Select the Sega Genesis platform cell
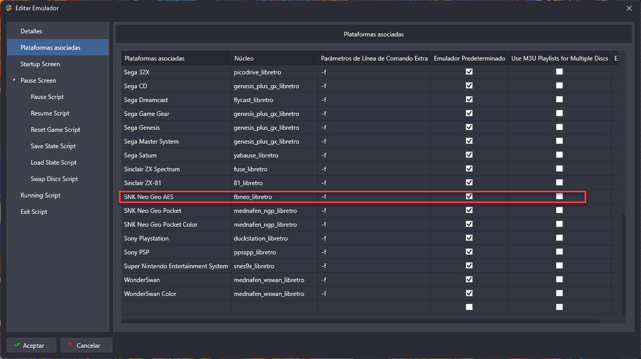 point(176,127)
